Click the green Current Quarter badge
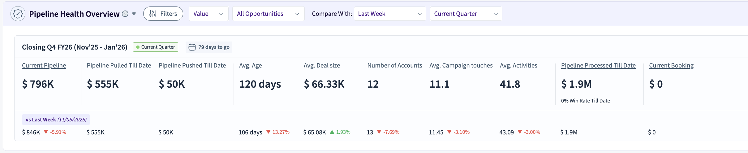Screen dimensions: 748x153 point(156,47)
